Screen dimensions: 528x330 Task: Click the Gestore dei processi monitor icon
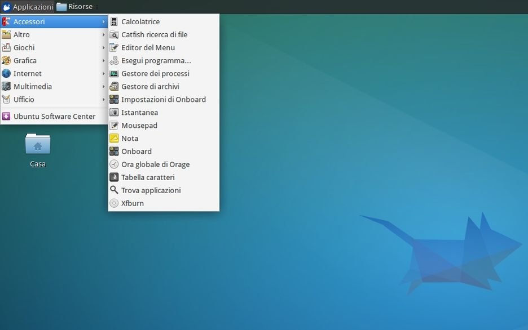114,73
